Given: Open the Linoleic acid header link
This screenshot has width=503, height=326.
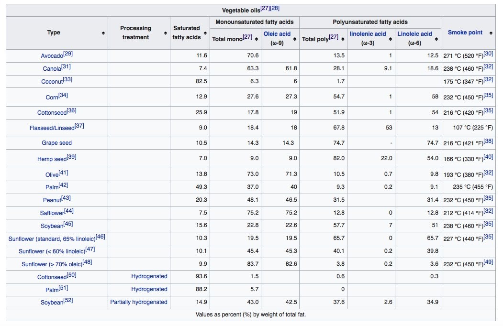Looking at the screenshot, I should [414, 33].
